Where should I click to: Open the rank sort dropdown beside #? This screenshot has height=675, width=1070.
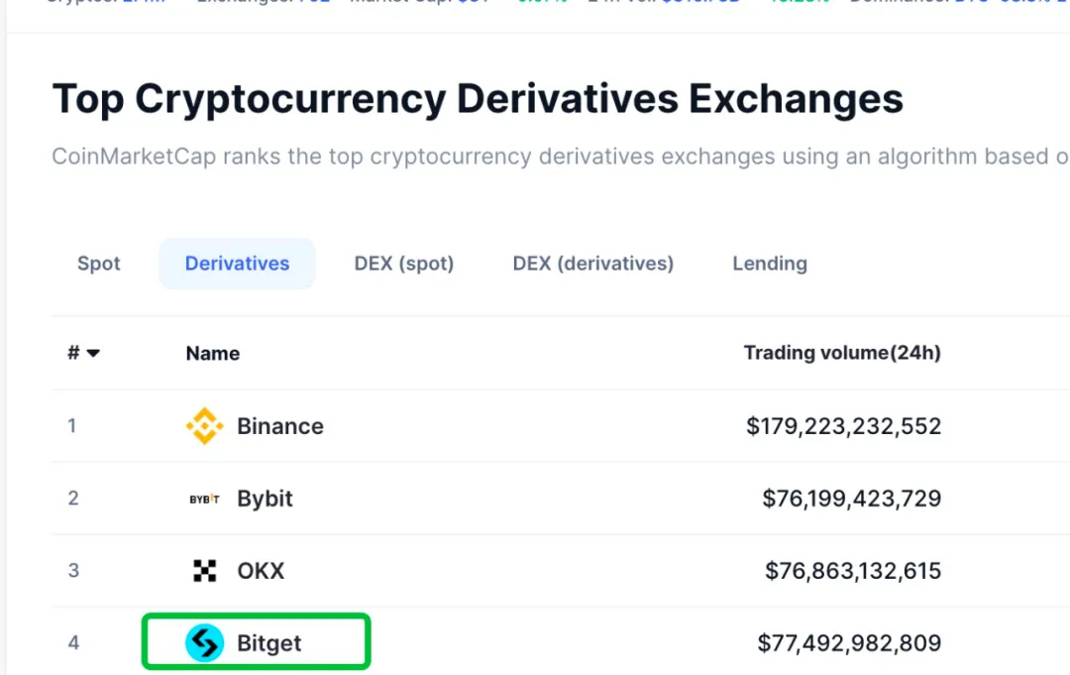(x=92, y=353)
